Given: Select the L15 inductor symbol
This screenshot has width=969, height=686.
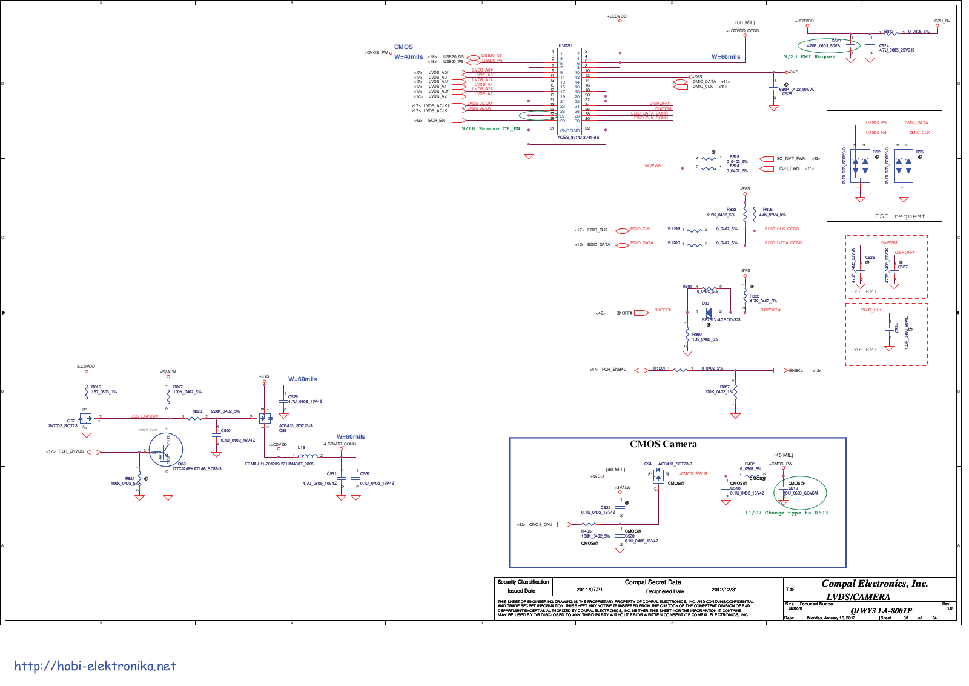Looking at the screenshot, I should click(307, 456).
